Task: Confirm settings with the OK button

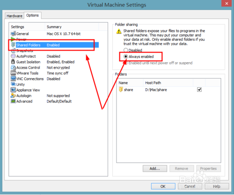Action: point(163,187)
